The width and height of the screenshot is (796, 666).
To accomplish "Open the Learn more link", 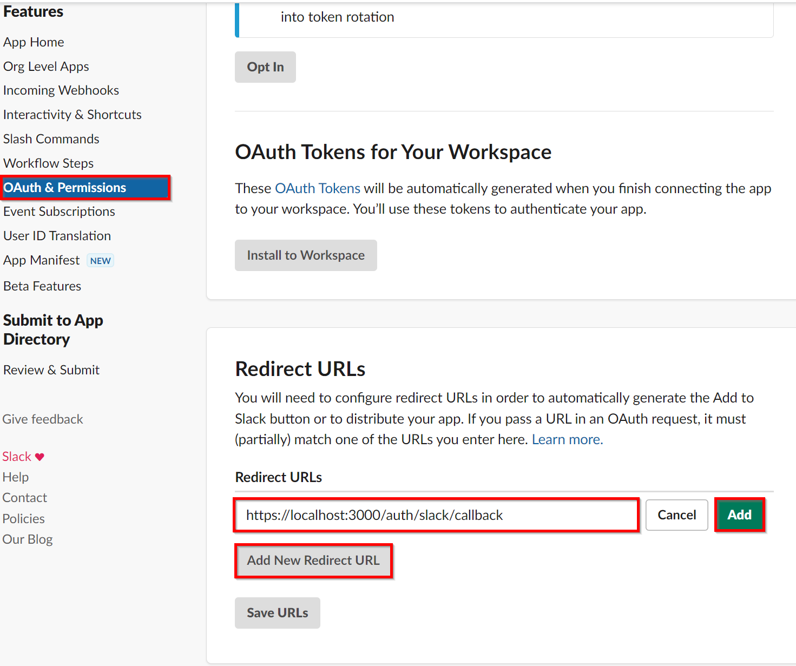I will tap(567, 439).
